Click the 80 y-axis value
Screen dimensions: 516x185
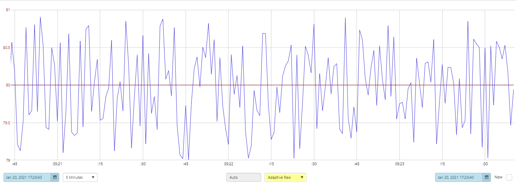point(8,85)
